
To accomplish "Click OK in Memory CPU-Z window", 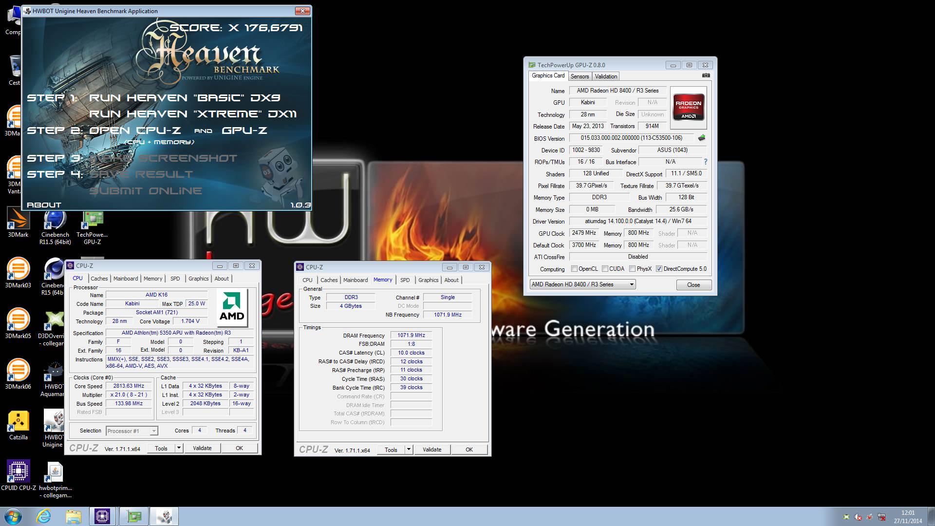I will pos(469,450).
